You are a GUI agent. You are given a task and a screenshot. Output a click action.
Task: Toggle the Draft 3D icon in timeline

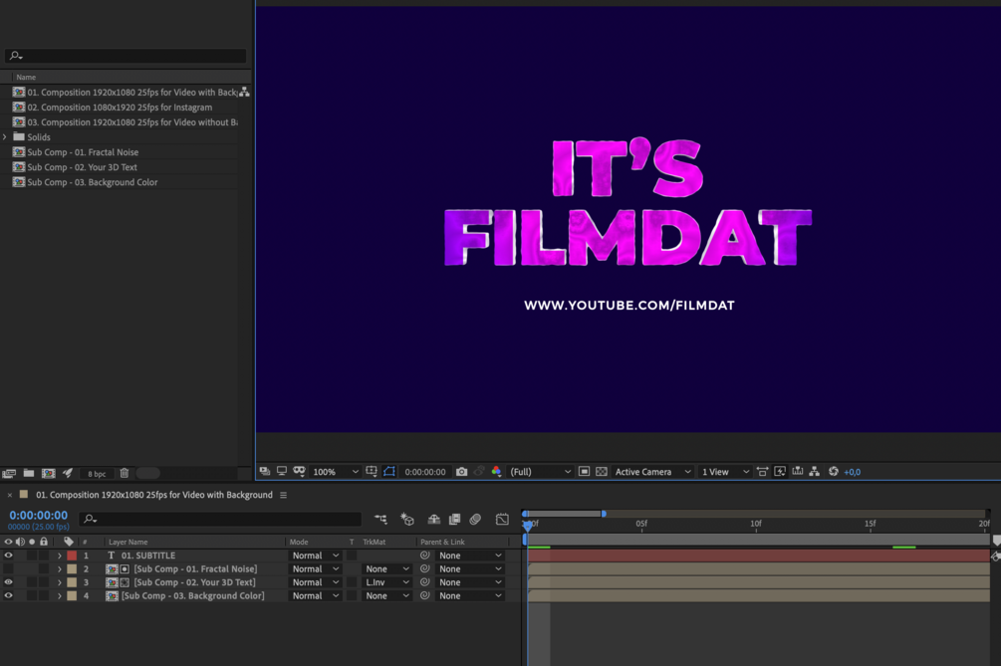(x=407, y=520)
